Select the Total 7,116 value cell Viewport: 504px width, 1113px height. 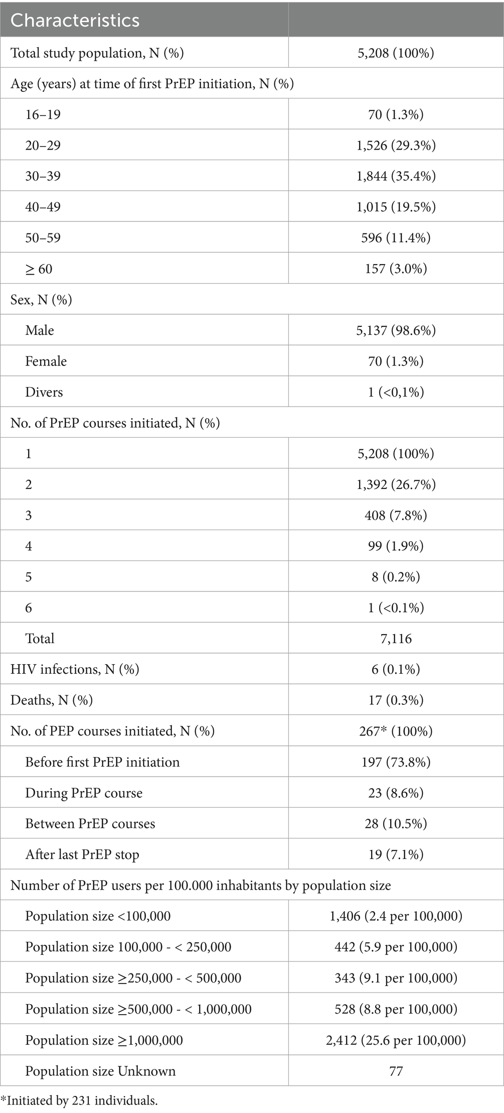396,639
